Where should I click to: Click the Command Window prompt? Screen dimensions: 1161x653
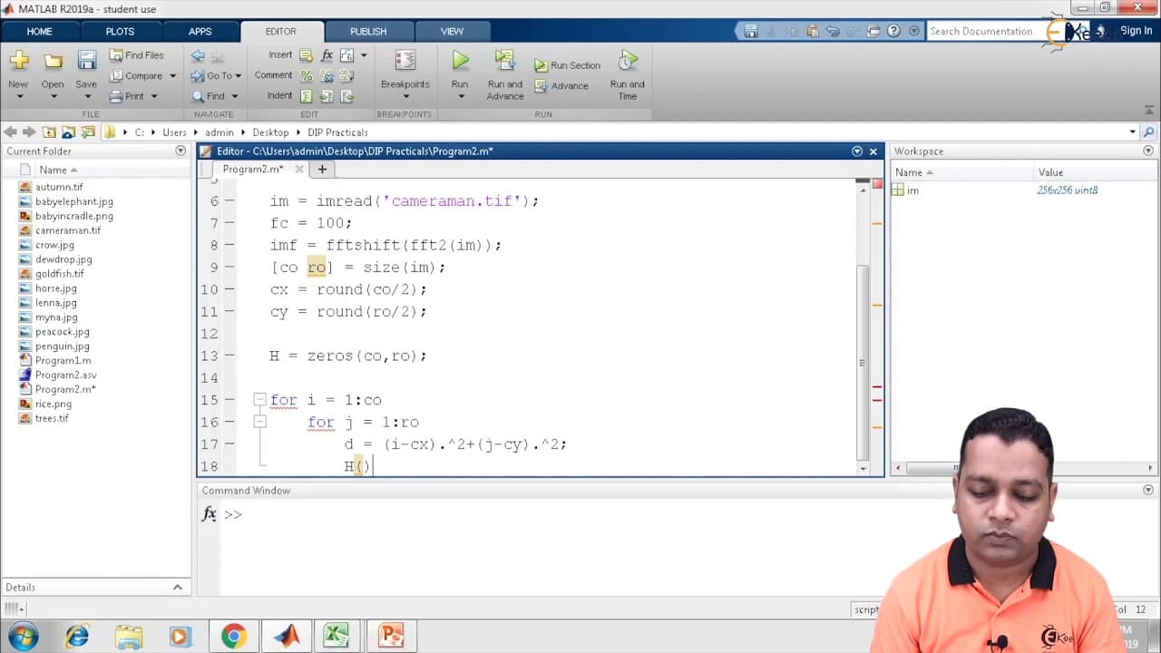tap(233, 514)
